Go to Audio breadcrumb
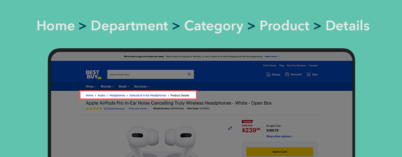 pos(101,95)
